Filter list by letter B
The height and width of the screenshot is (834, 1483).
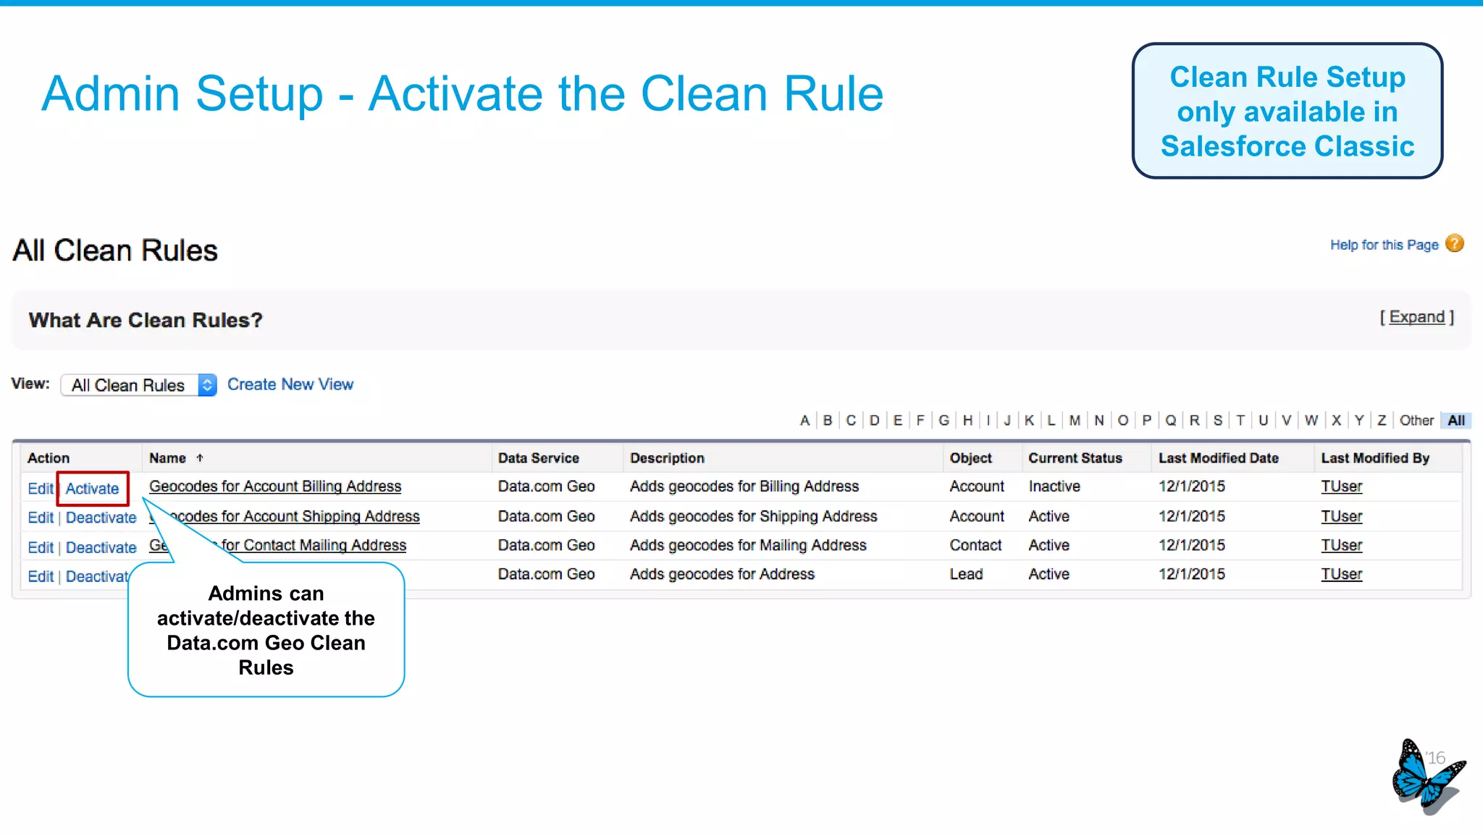(x=828, y=421)
